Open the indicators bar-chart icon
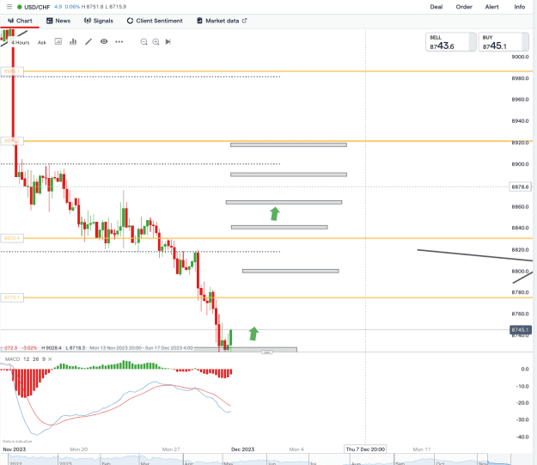The image size is (537, 465). pos(73,41)
